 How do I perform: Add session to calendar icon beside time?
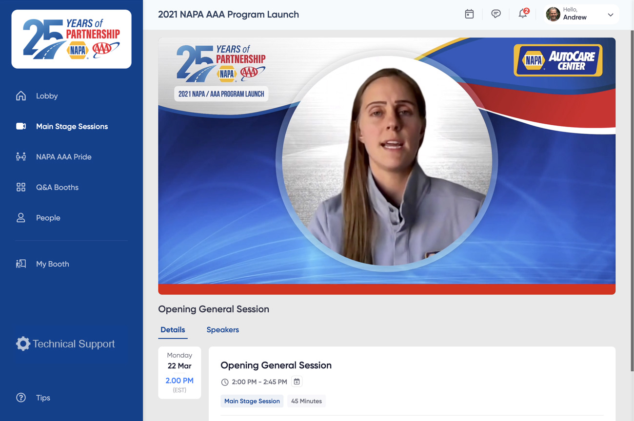point(297,382)
